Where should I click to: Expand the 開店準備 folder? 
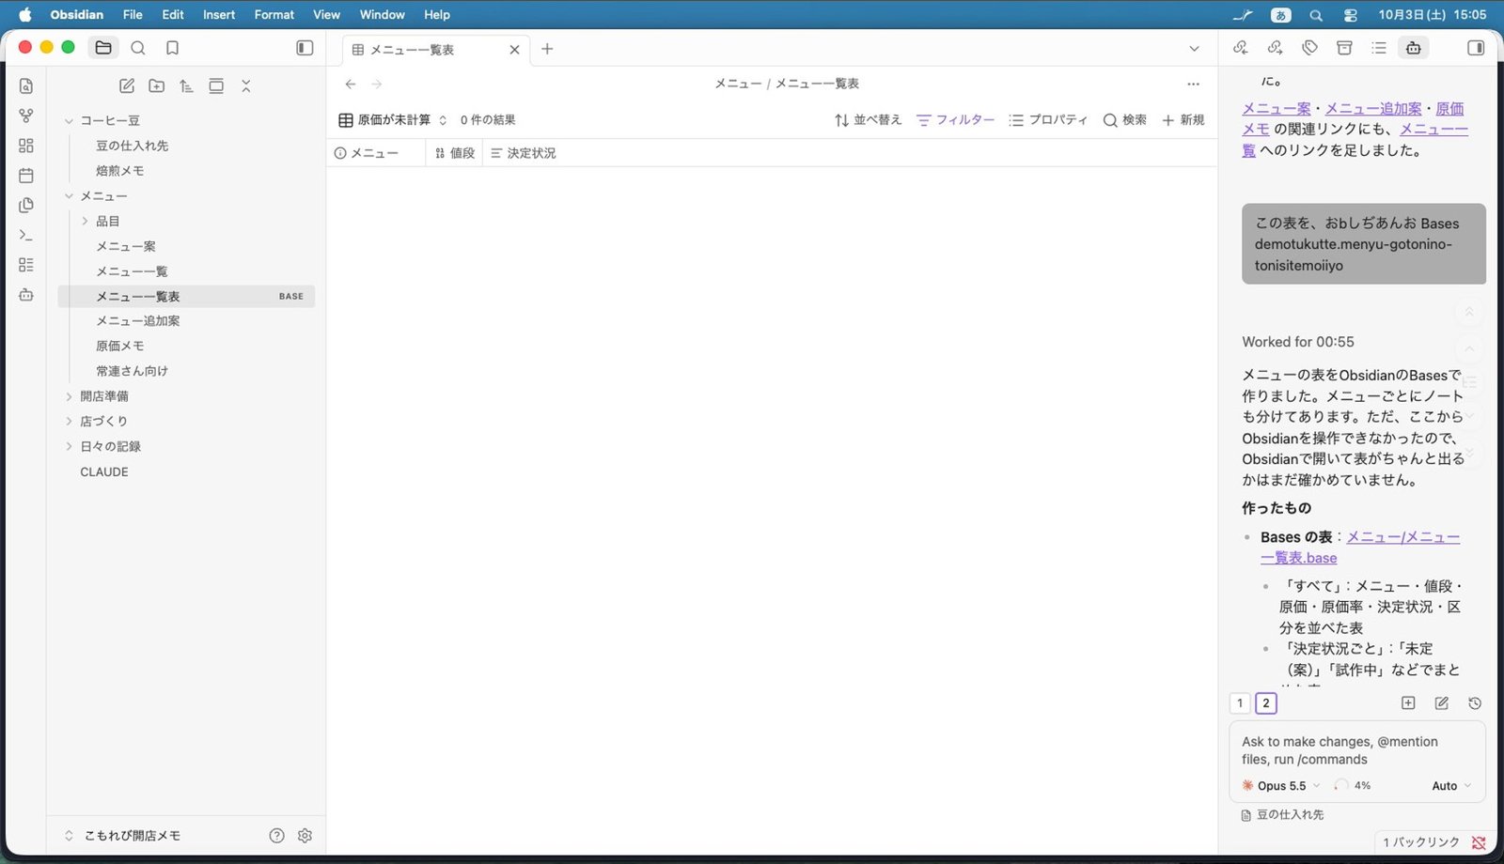[x=69, y=396]
